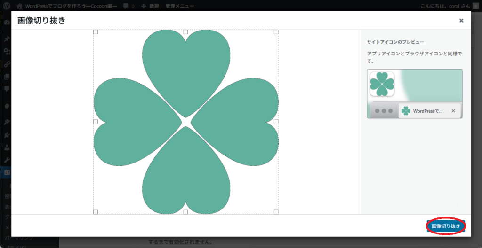
Task: Click the middle-right crop handle
Action: pos(276,122)
